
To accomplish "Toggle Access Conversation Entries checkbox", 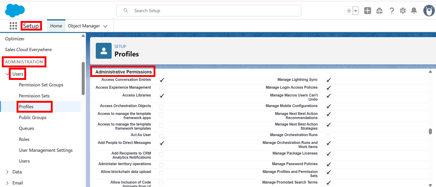I will 162,80.
